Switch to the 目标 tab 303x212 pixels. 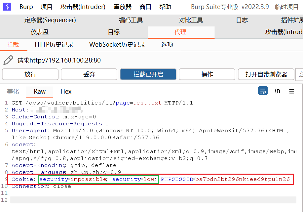pos(114,32)
